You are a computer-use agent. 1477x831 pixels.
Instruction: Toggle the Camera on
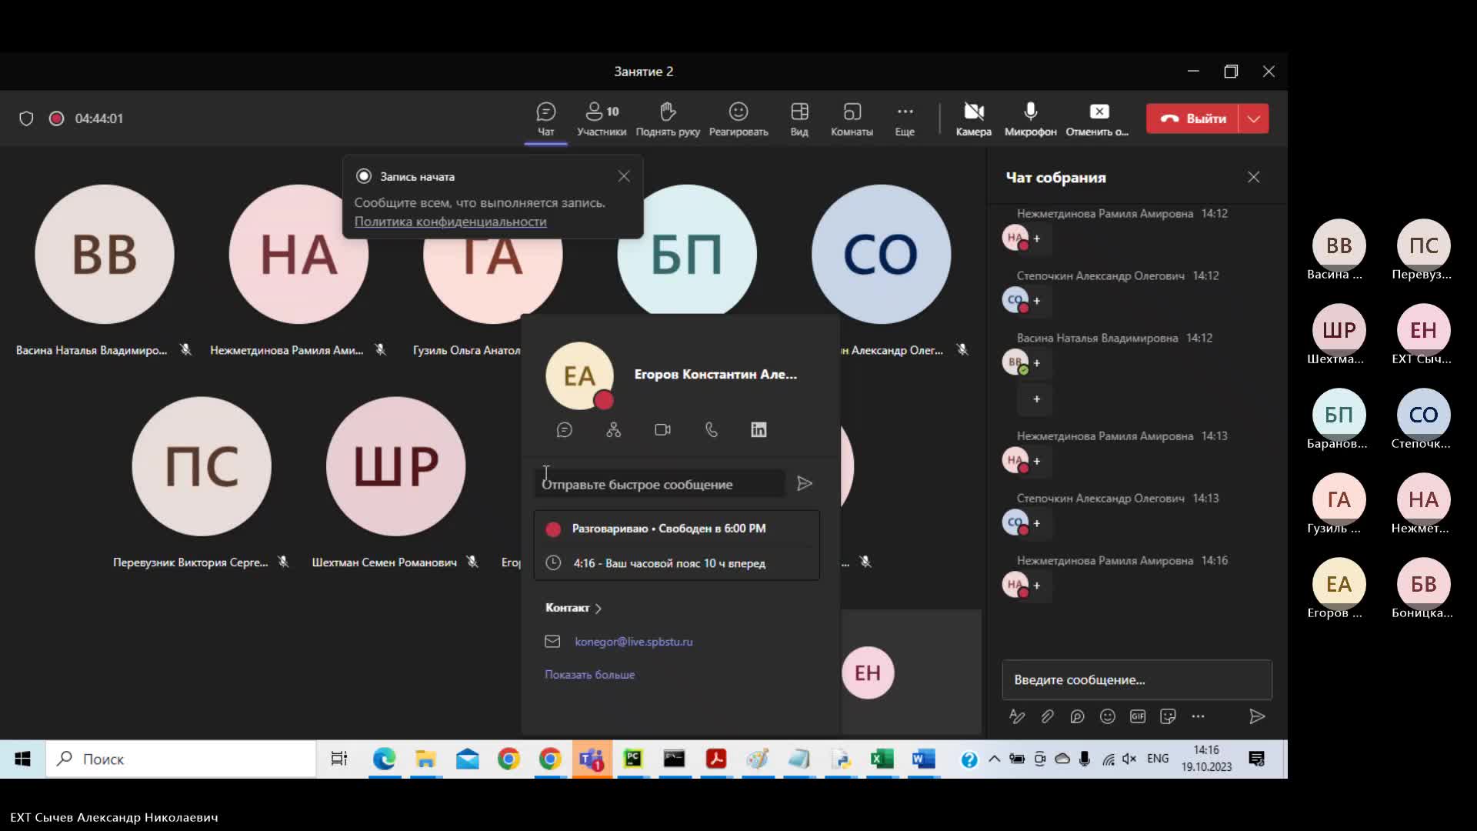click(x=974, y=119)
